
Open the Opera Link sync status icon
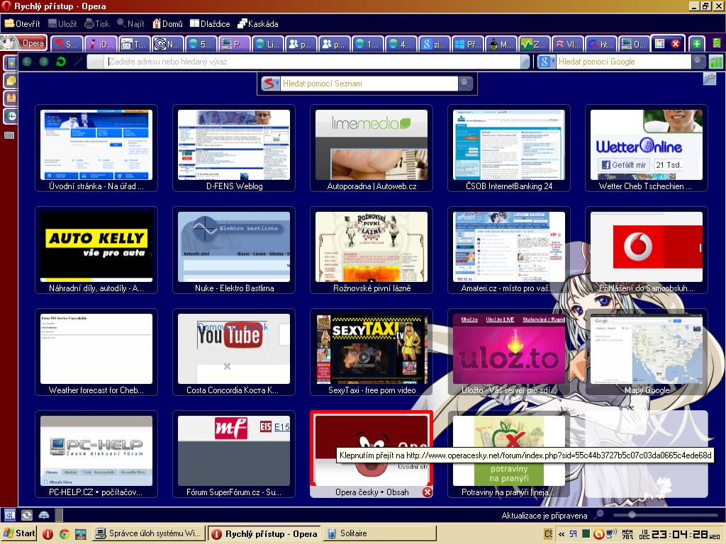pyautogui.click(x=27, y=515)
